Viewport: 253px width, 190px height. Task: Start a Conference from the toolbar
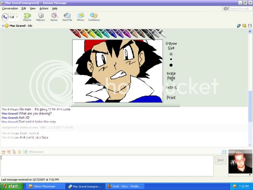[94, 17]
